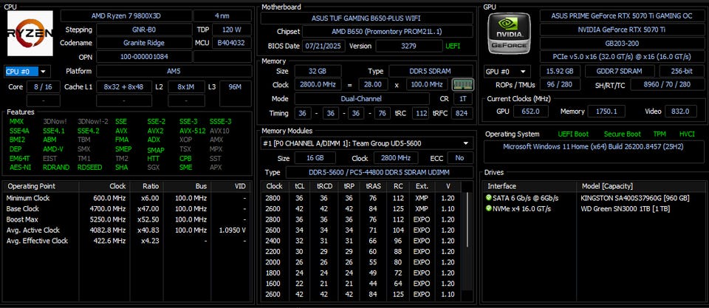Click the AMD B650 chipset field
This screenshot has width=709, height=308.
pos(388,32)
